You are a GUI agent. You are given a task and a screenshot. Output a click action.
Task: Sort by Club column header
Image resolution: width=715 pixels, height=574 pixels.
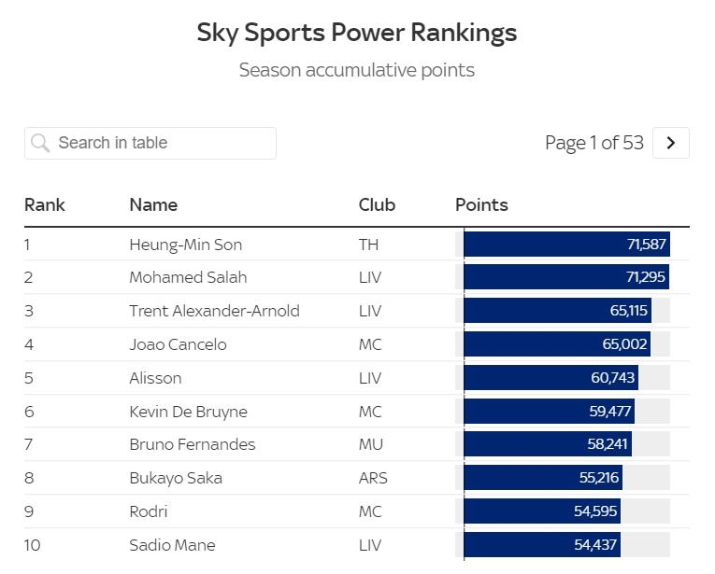(x=377, y=204)
